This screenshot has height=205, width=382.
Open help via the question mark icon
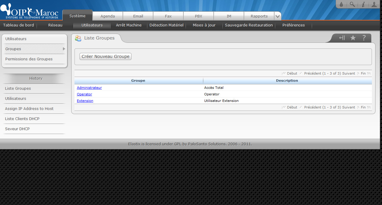[x=364, y=38]
